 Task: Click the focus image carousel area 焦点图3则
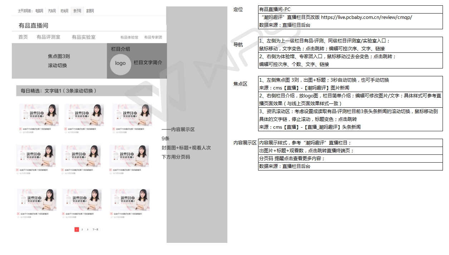coord(59,61)
